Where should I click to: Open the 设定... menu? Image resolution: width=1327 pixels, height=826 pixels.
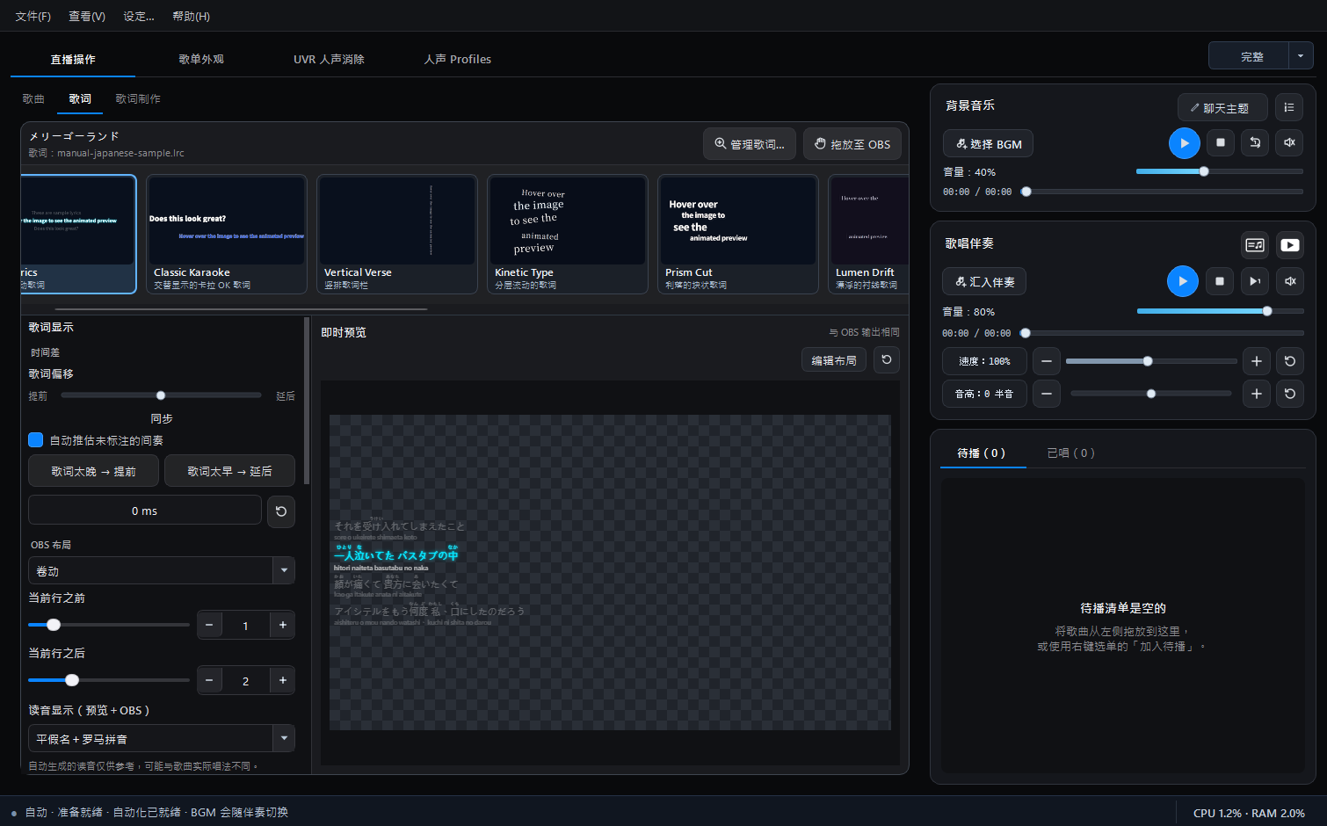139,17
